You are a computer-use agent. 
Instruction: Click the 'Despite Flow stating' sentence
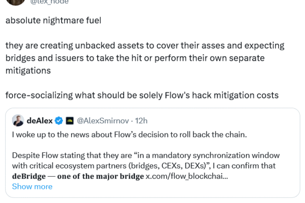tap(142, 155)
